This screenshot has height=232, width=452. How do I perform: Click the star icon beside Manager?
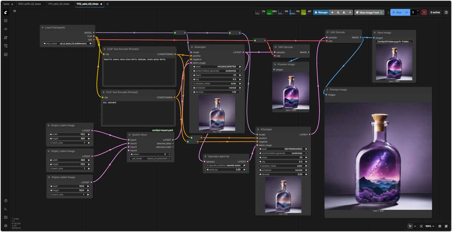coord(332,12)
